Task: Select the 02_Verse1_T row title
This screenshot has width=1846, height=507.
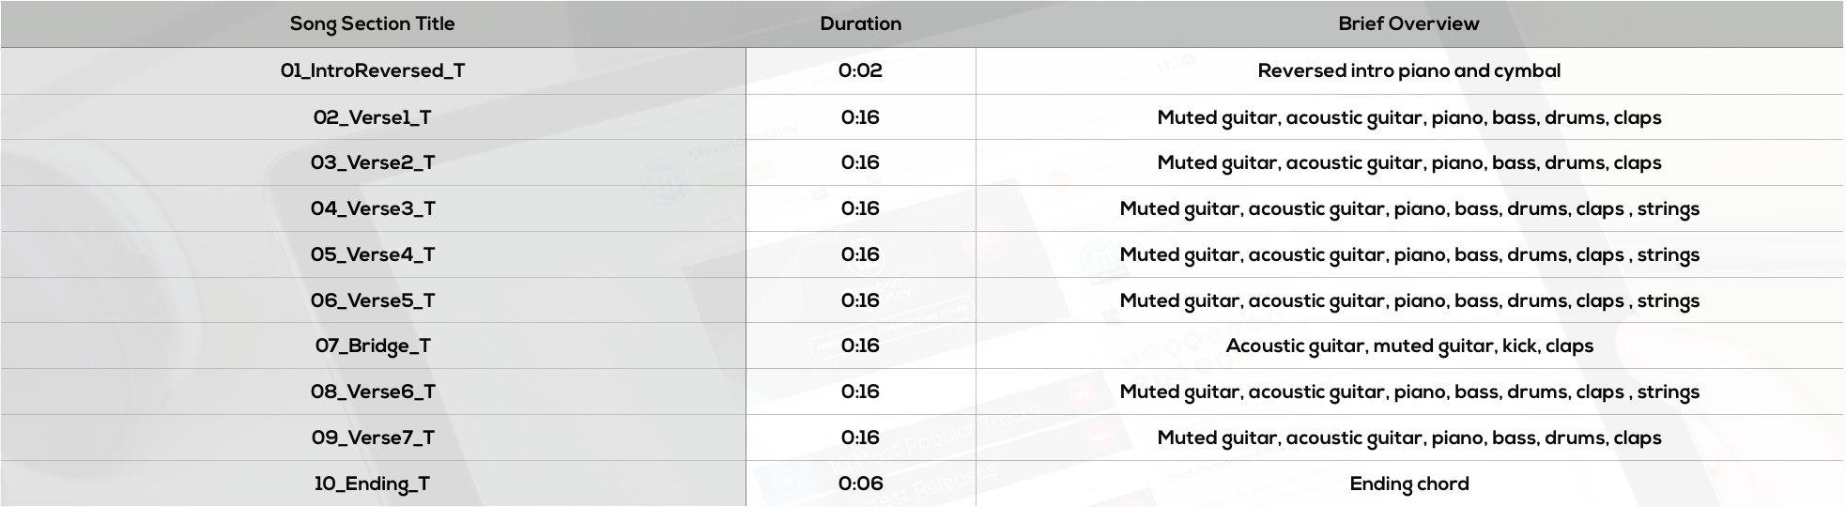Action: pos(373,117)
